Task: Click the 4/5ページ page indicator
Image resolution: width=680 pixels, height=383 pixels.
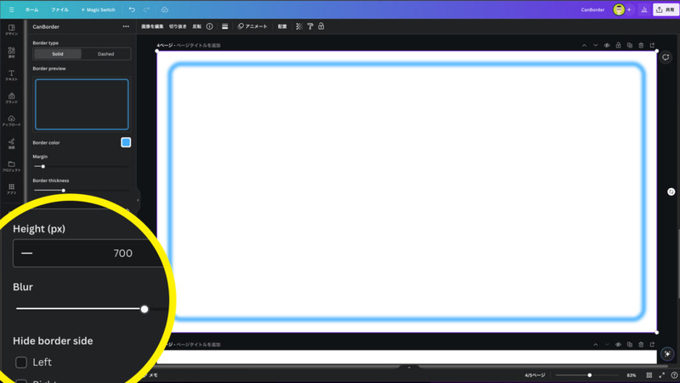Action: pyautogui.click(x=535, y=375)
